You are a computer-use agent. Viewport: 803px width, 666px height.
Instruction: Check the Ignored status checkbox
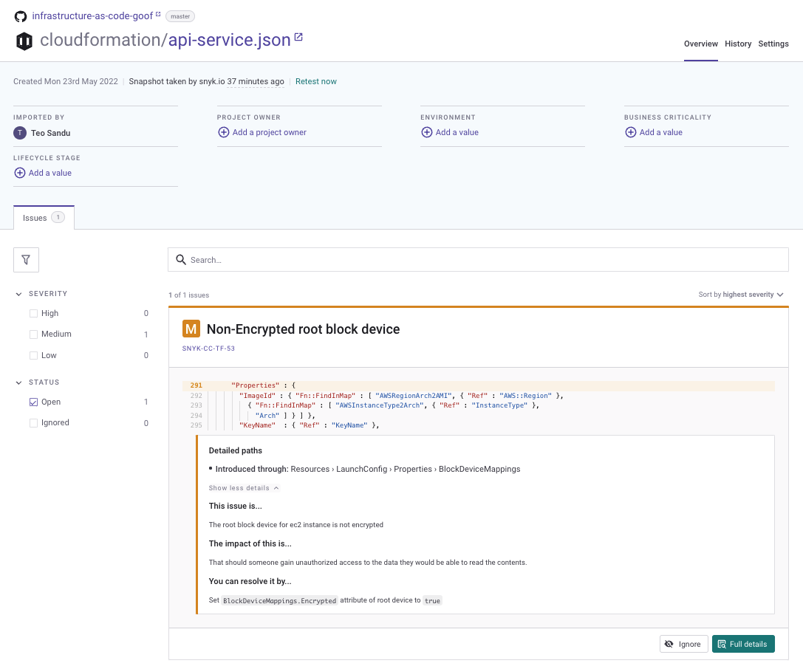tap(33, 422)
